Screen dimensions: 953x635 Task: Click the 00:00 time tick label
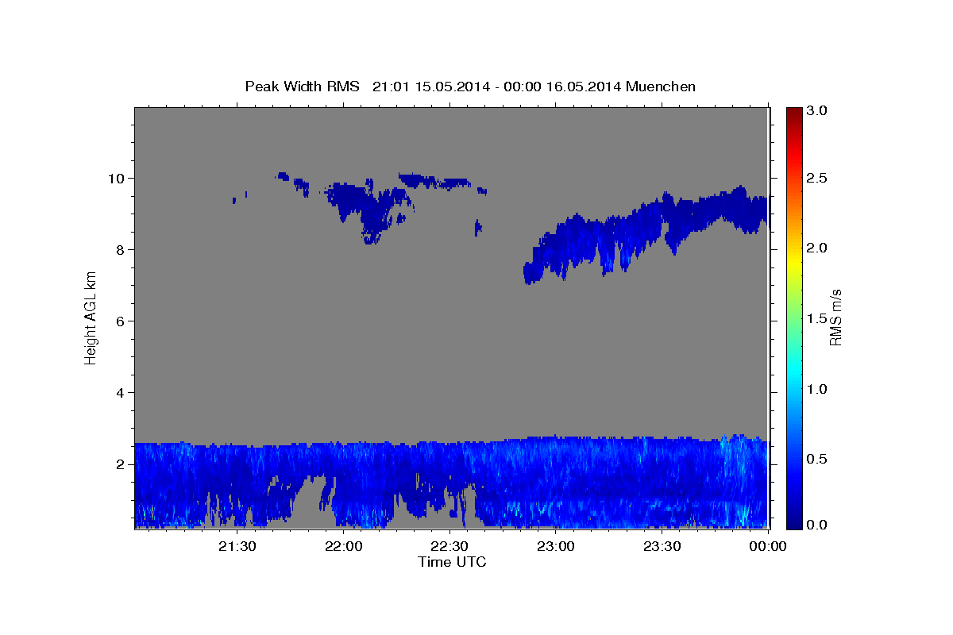point(768,546)
